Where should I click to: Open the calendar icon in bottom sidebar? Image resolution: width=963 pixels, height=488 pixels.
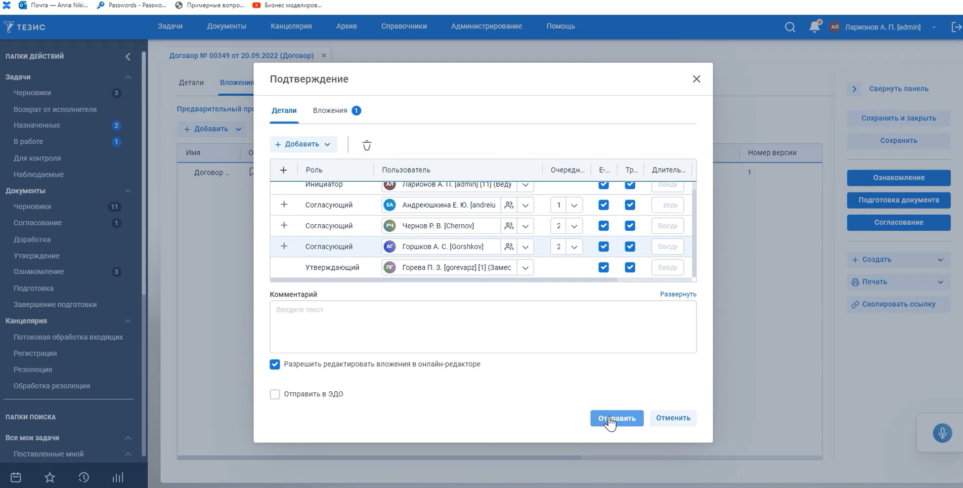click(x=16, y=477)
